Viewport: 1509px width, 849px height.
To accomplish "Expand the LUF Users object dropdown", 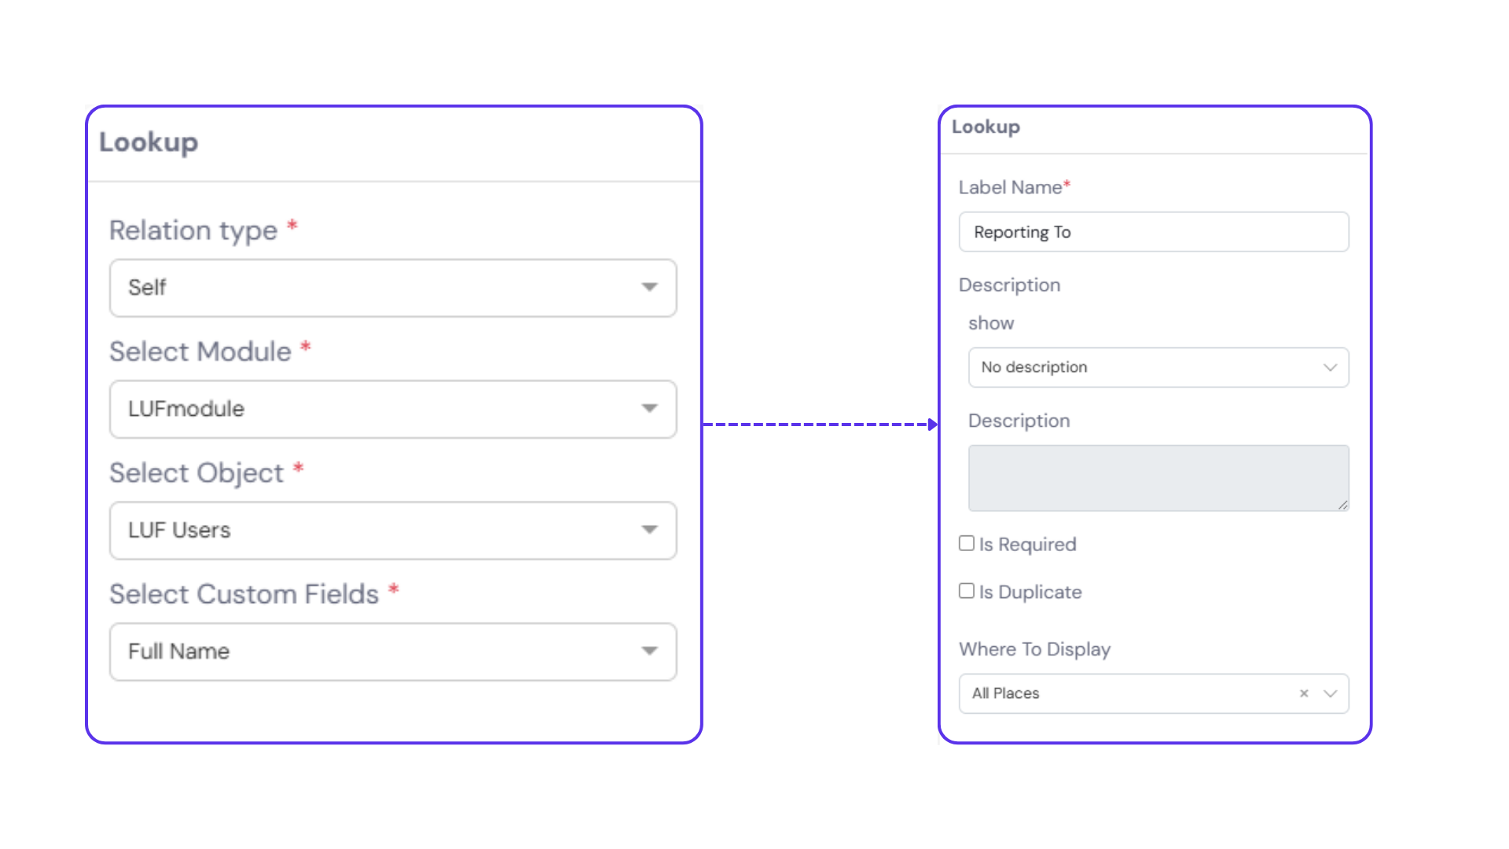I will click(x=377, y=531).
